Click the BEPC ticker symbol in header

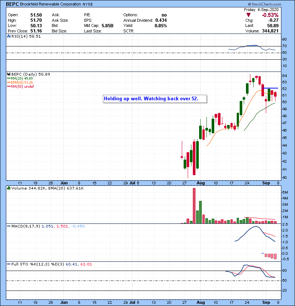[12, 4]
